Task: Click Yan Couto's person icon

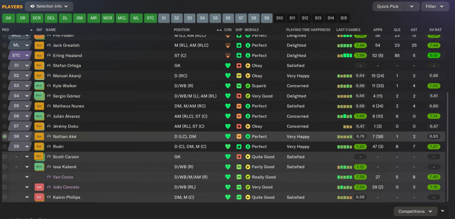Action: pyautogui.click(x=49, y=177)
